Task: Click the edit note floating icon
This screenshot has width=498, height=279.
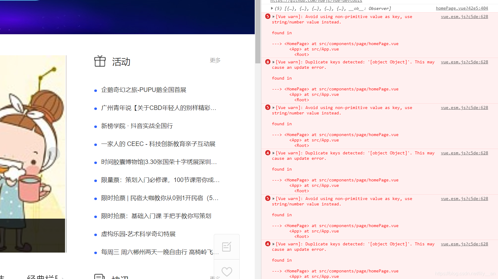Action: click(226, 247)
